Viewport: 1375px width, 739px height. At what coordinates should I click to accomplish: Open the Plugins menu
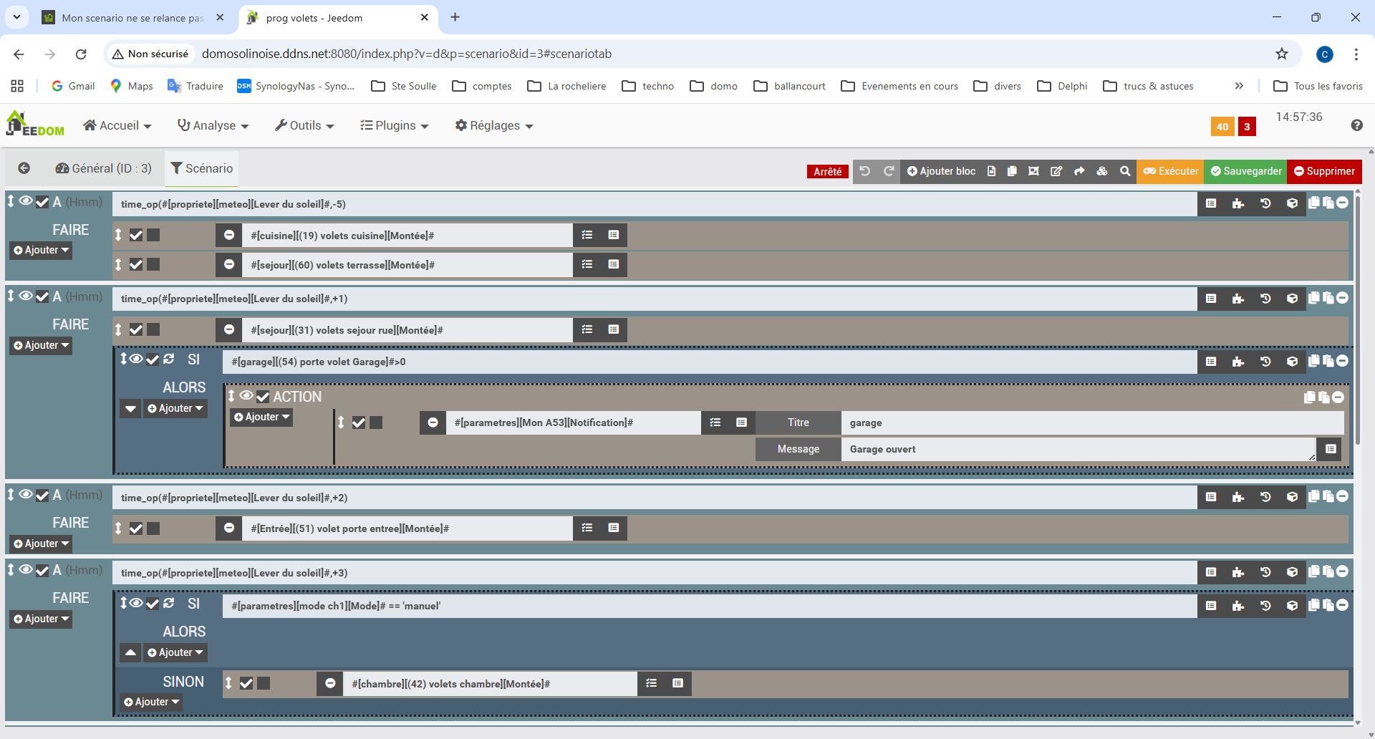point(394,125)
